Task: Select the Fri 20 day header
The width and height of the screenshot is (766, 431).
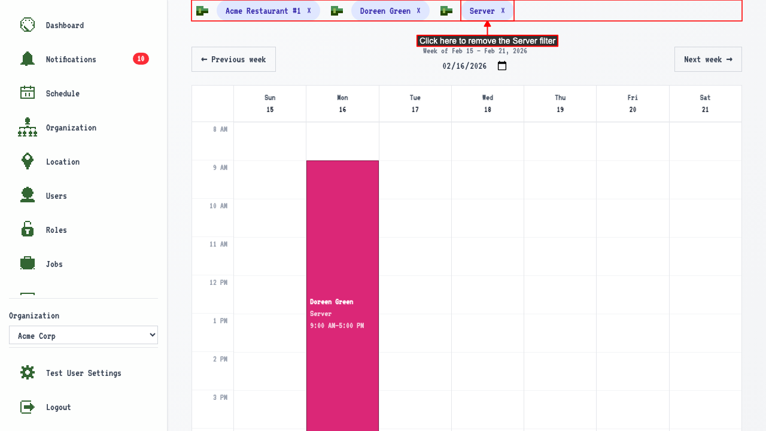Action: pos(633,104)
